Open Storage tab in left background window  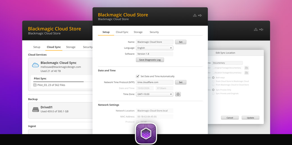[71, 47]
